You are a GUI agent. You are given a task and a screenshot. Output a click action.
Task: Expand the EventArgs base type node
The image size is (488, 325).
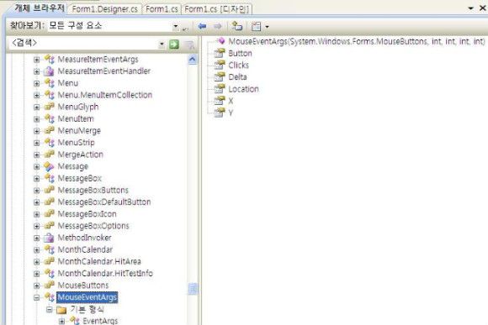coord(61,321)
